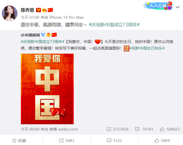Viewport: 183px width, 145px height.
Task: Open the 祝新中国生日快乐 hashtag link
Action: (x=147, y=48)
